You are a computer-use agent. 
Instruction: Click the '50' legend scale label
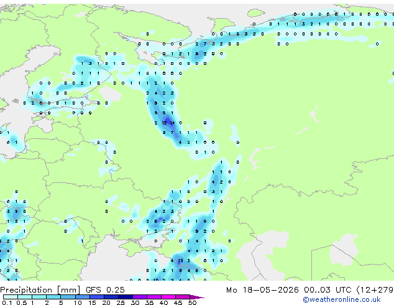[192, 303]
